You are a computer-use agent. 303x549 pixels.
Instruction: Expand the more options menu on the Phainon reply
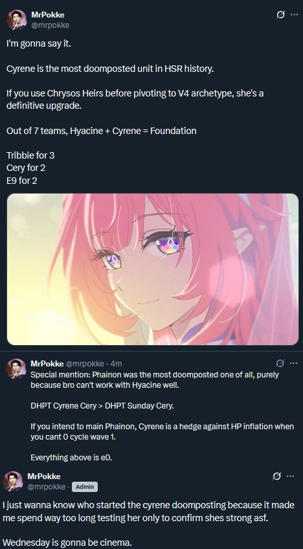pyautogui.click(x=293, y=363)
